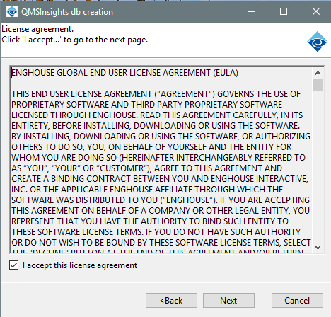Go to the Next page
The width and height of the screenshot is (331, 317).
pos(228,301)
